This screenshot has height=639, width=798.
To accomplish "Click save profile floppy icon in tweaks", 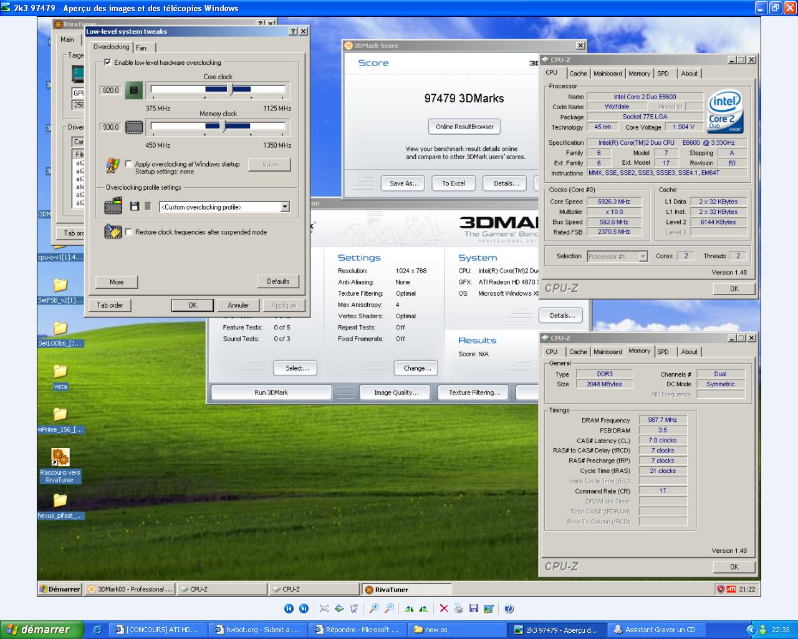I will [134, 206].
